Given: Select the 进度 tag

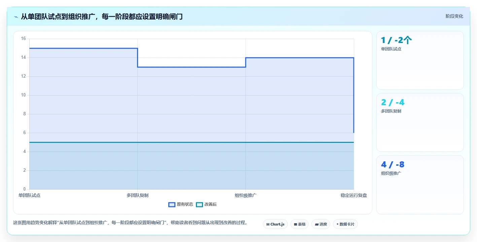Looking at the screenshot, I should coord(321,224).
